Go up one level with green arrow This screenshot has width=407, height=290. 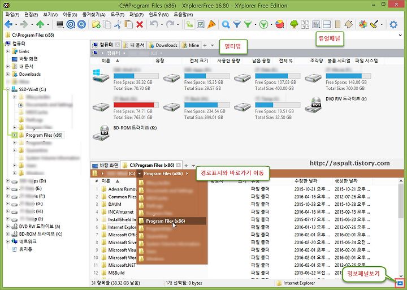[40, 25]
